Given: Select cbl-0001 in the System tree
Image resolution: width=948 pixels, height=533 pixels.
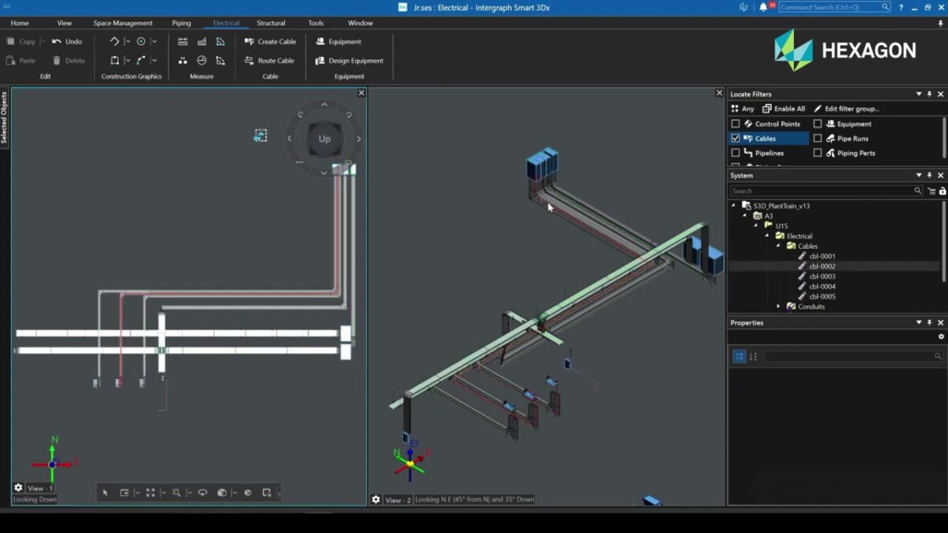Looking at the screenshot, I should click(822, 257).
